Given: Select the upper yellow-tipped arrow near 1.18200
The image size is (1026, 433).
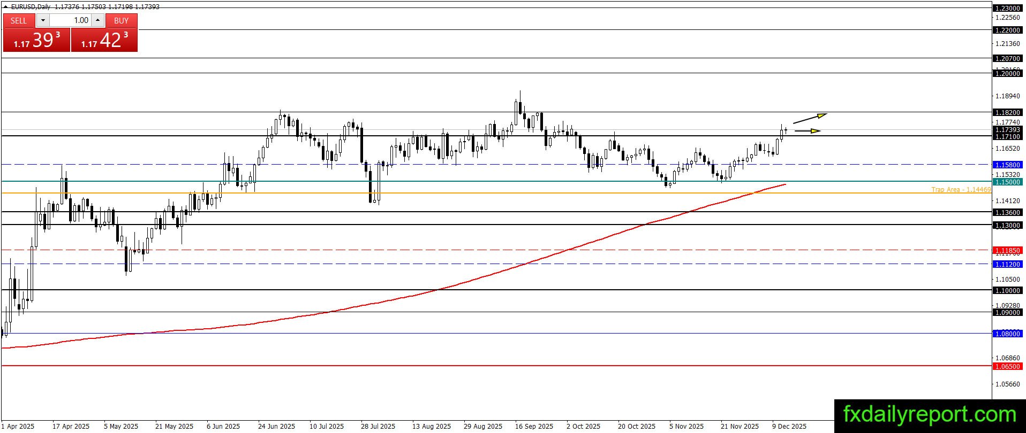Looking at the screenshot, I should pyautogui.click(x=810, y=118).
